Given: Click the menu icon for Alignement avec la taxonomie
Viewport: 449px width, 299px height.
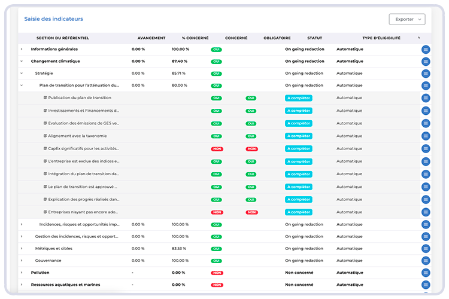Looking at the screenshot, I should click(x=426, y=136).
